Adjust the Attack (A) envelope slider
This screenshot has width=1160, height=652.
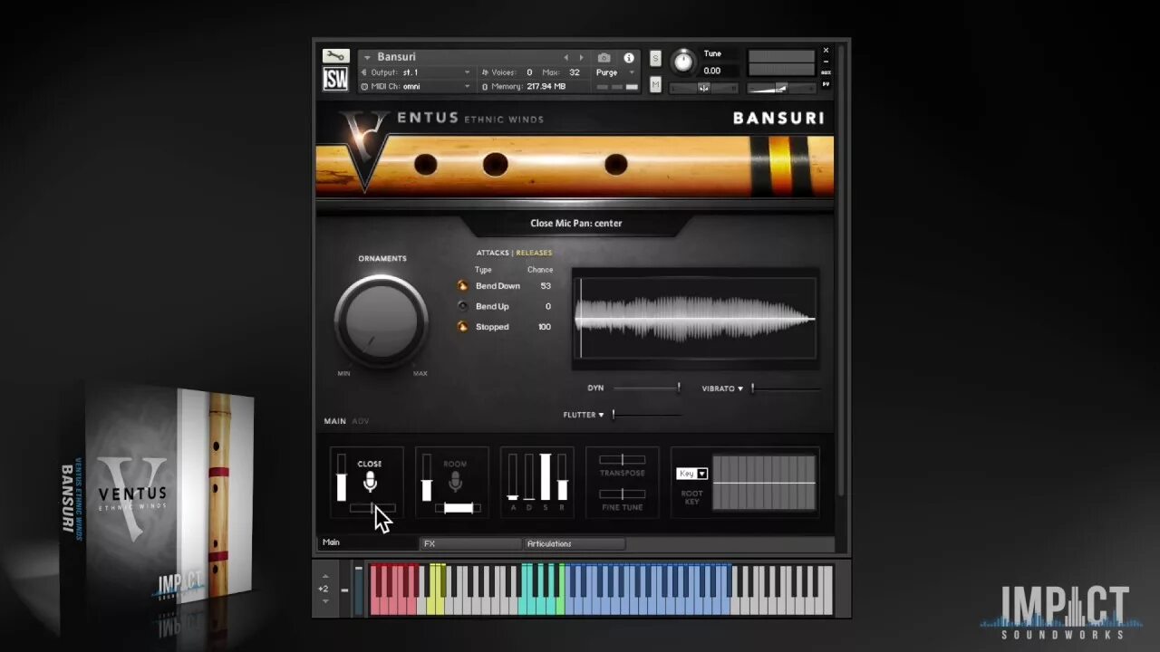[x=513, y=477]
